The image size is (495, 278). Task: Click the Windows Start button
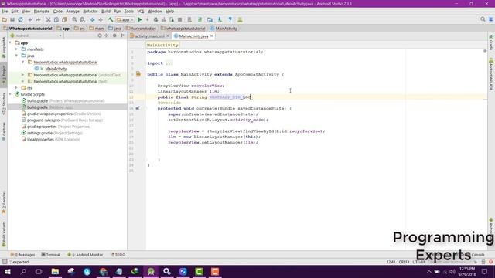7,271
